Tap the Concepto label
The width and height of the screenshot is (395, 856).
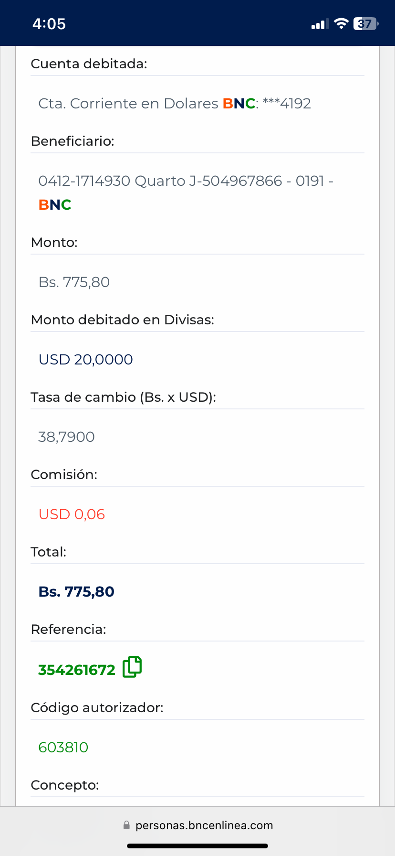[x=65, y=785]
